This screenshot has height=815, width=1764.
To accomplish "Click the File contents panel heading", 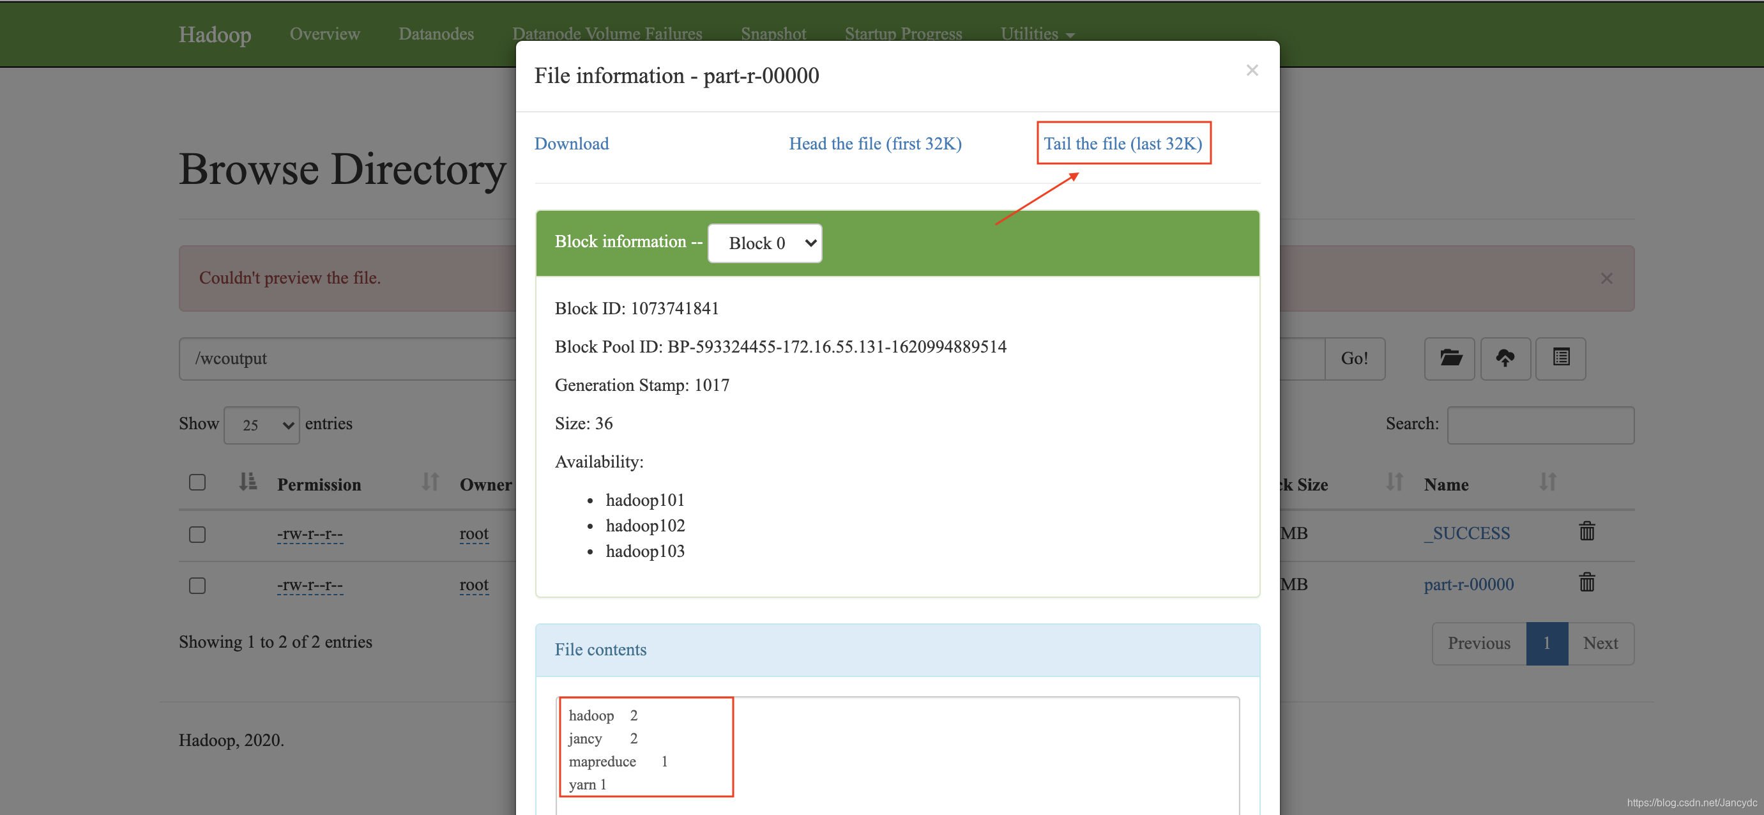I will (898, 650).
